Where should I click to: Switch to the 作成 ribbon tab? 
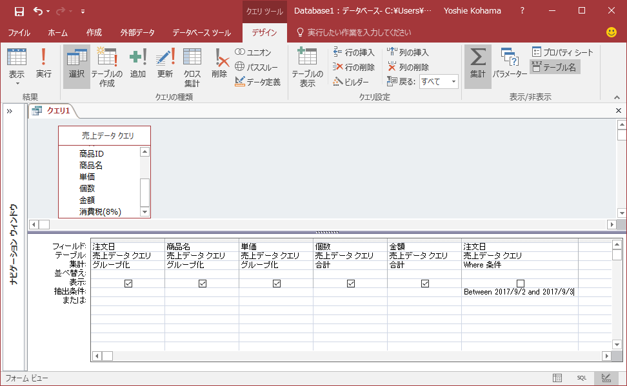[94, 33]
